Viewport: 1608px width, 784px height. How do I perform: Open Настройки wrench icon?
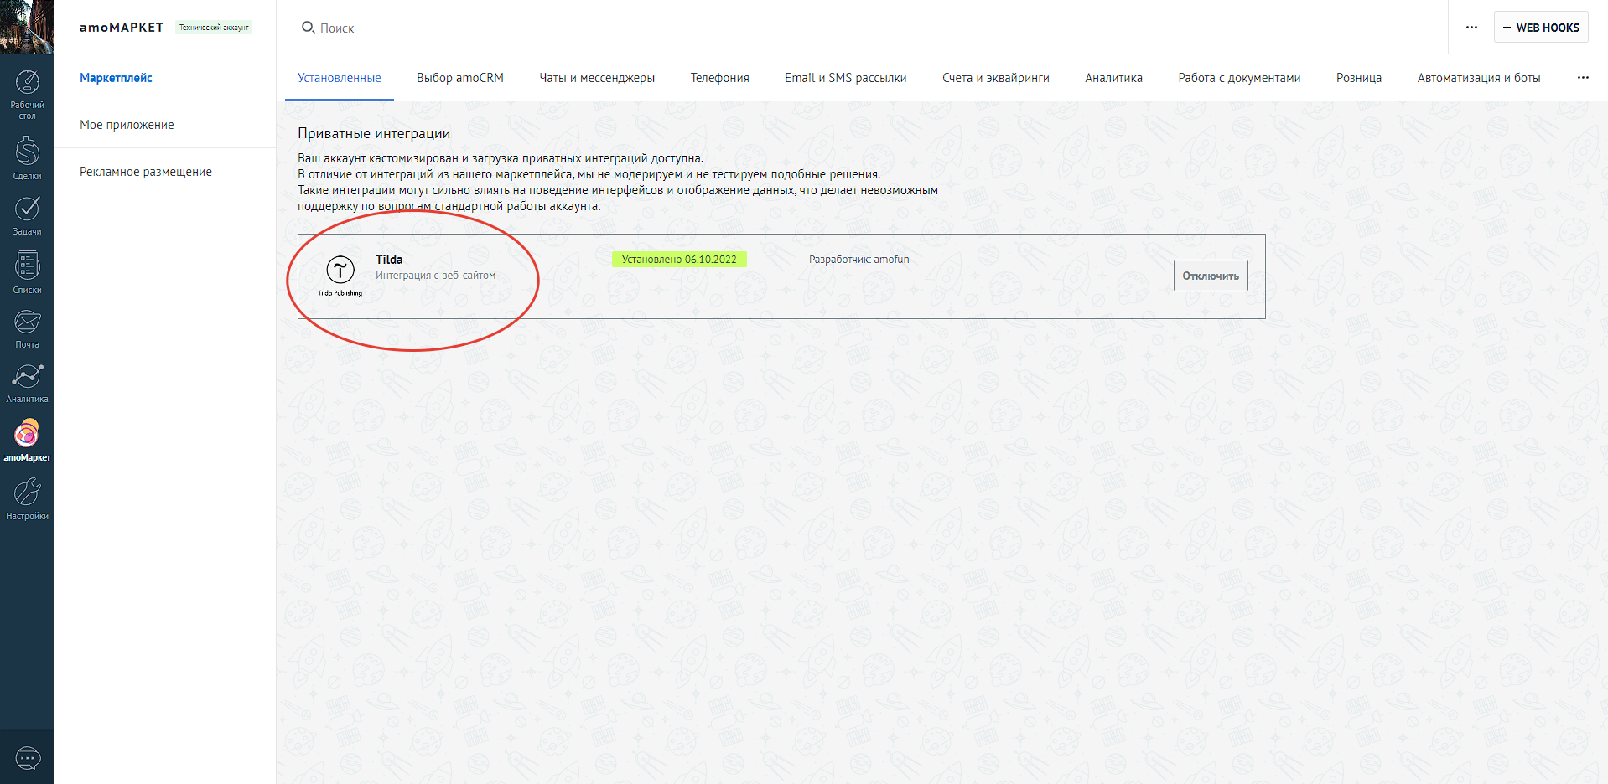(27, 497)
